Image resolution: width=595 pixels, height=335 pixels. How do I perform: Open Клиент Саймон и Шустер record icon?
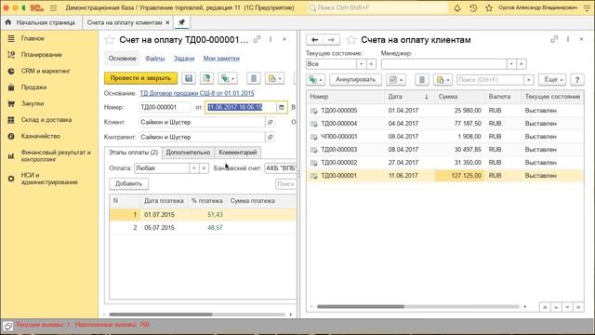click(x=271, y=122)
